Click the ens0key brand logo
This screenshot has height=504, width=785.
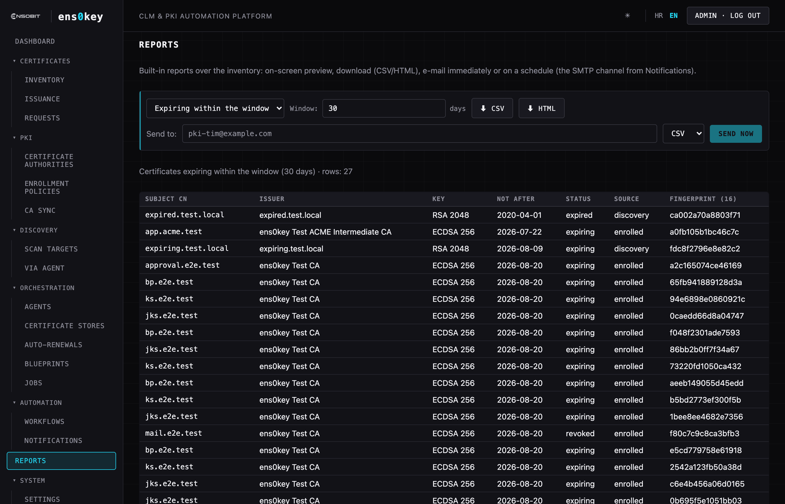[80, 16]
